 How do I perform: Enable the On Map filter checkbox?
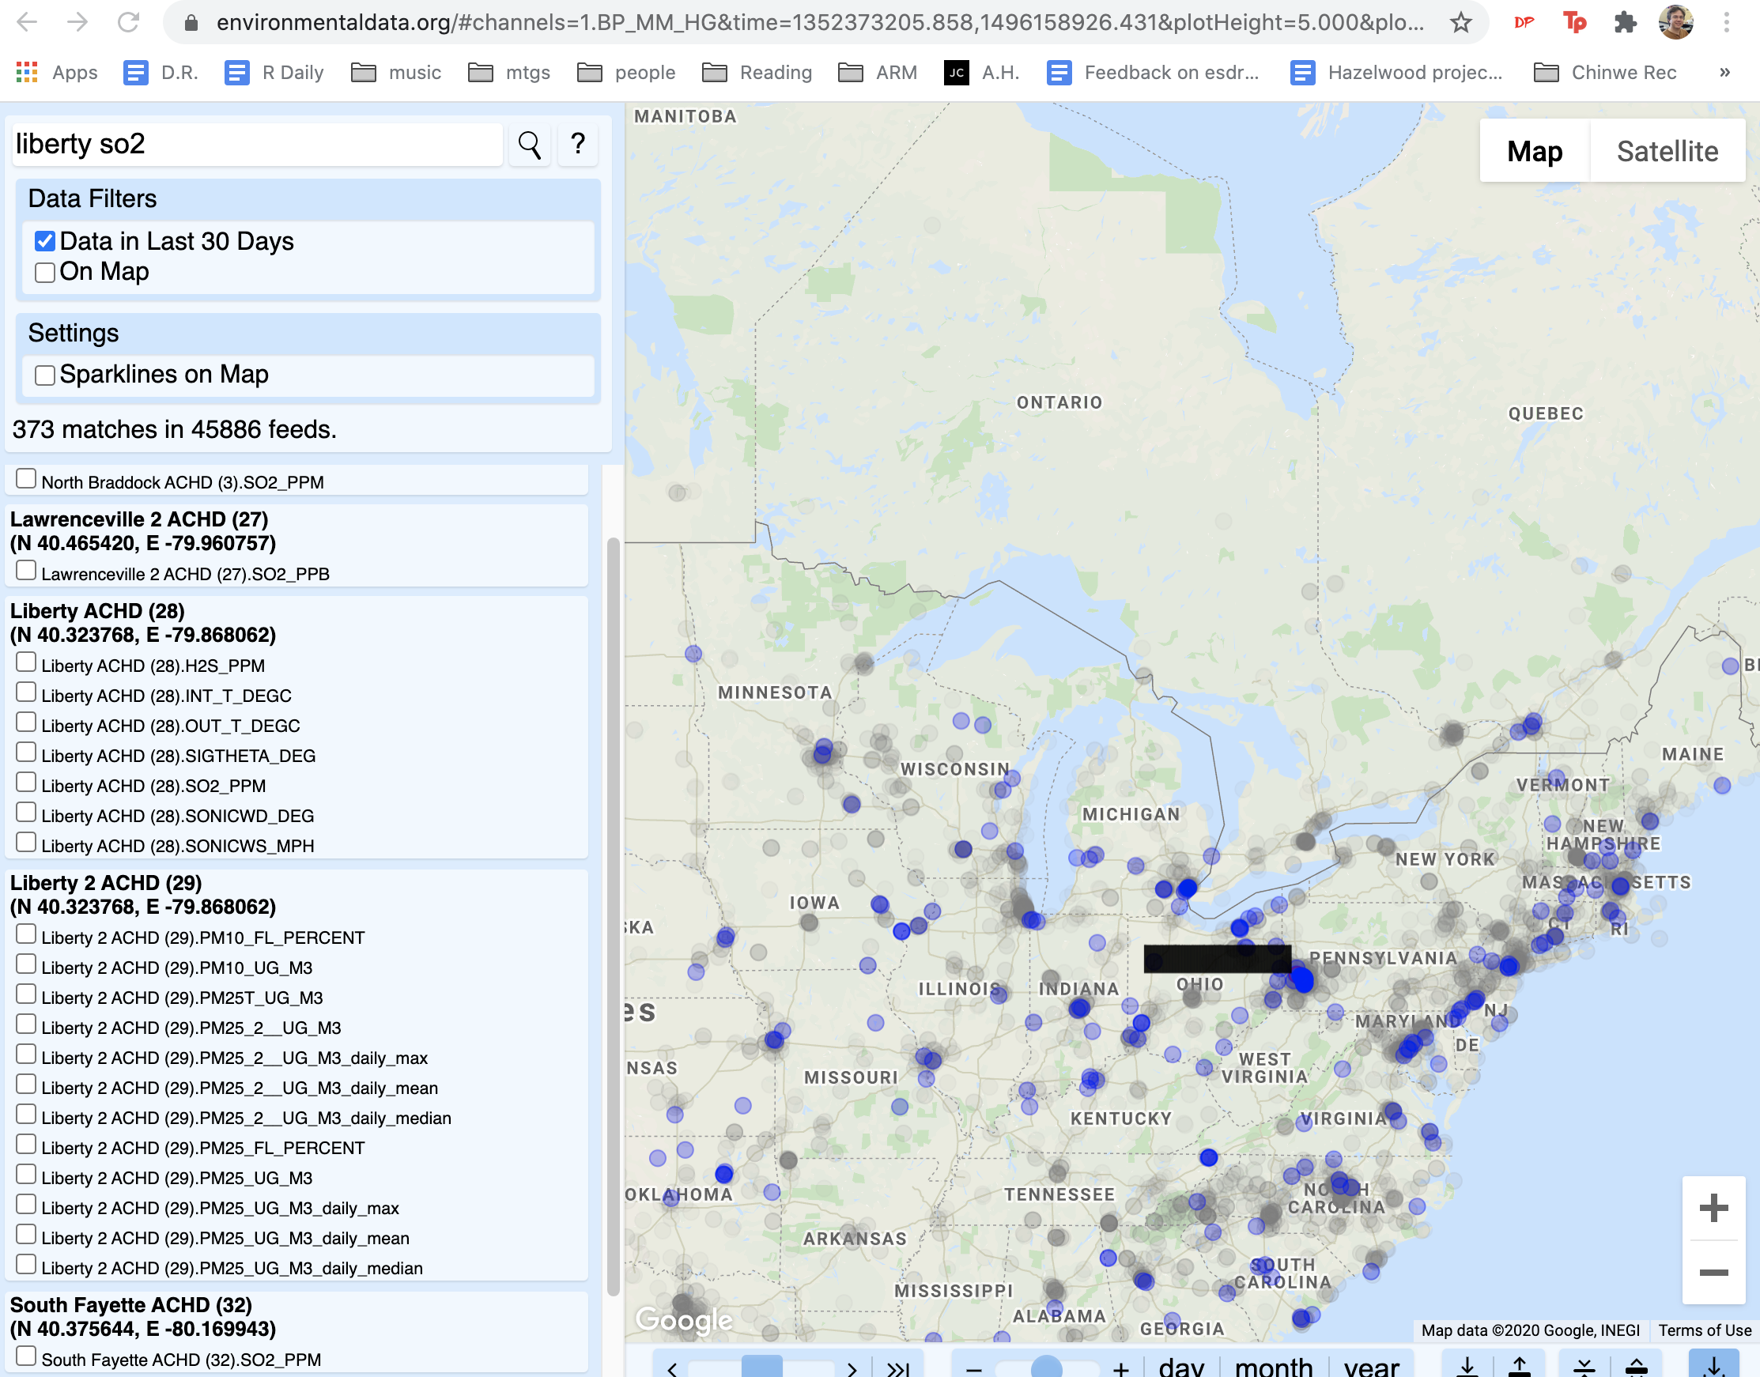(45, 272)
